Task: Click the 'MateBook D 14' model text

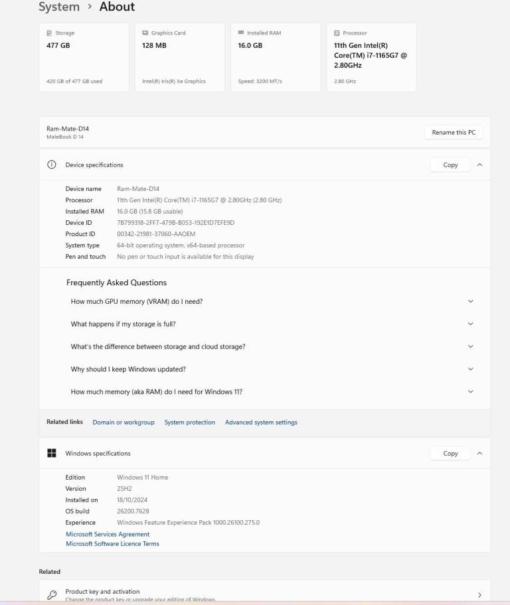Action: [65, 137]
